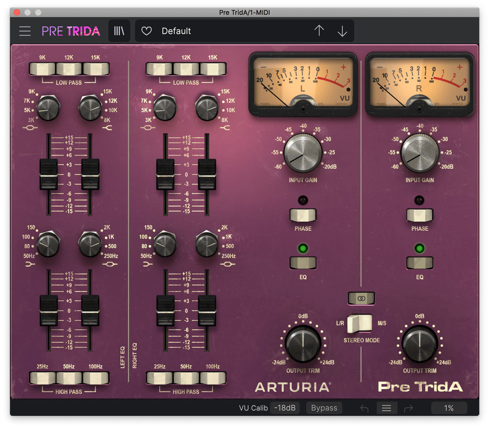Click left channel OUTPUT TRIM knob
This screenshot has width=489, height=428.
tap(303, 343)
